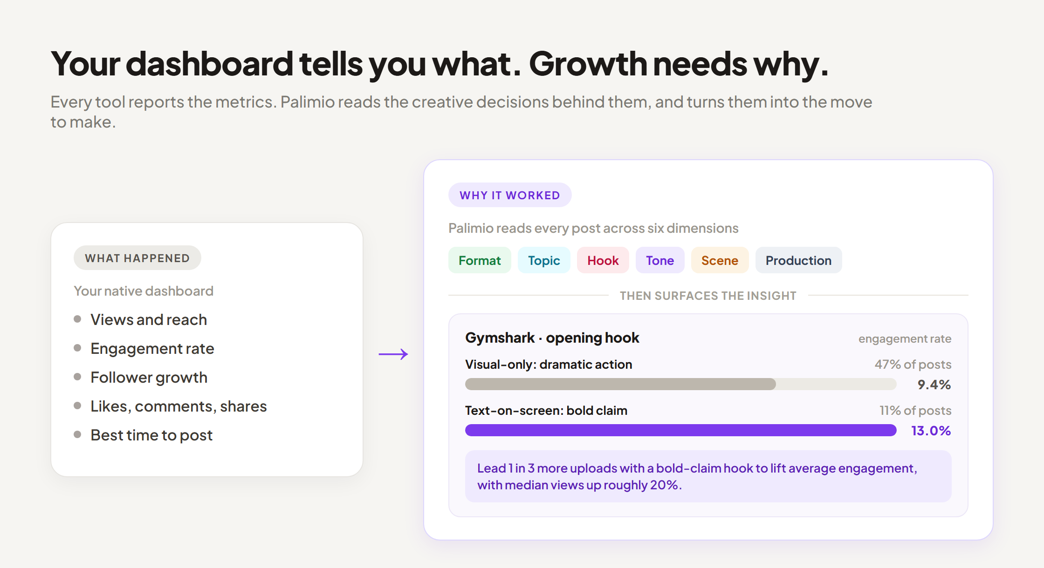Select the Tone dimension tag
1044x568 pixels.
660,260
